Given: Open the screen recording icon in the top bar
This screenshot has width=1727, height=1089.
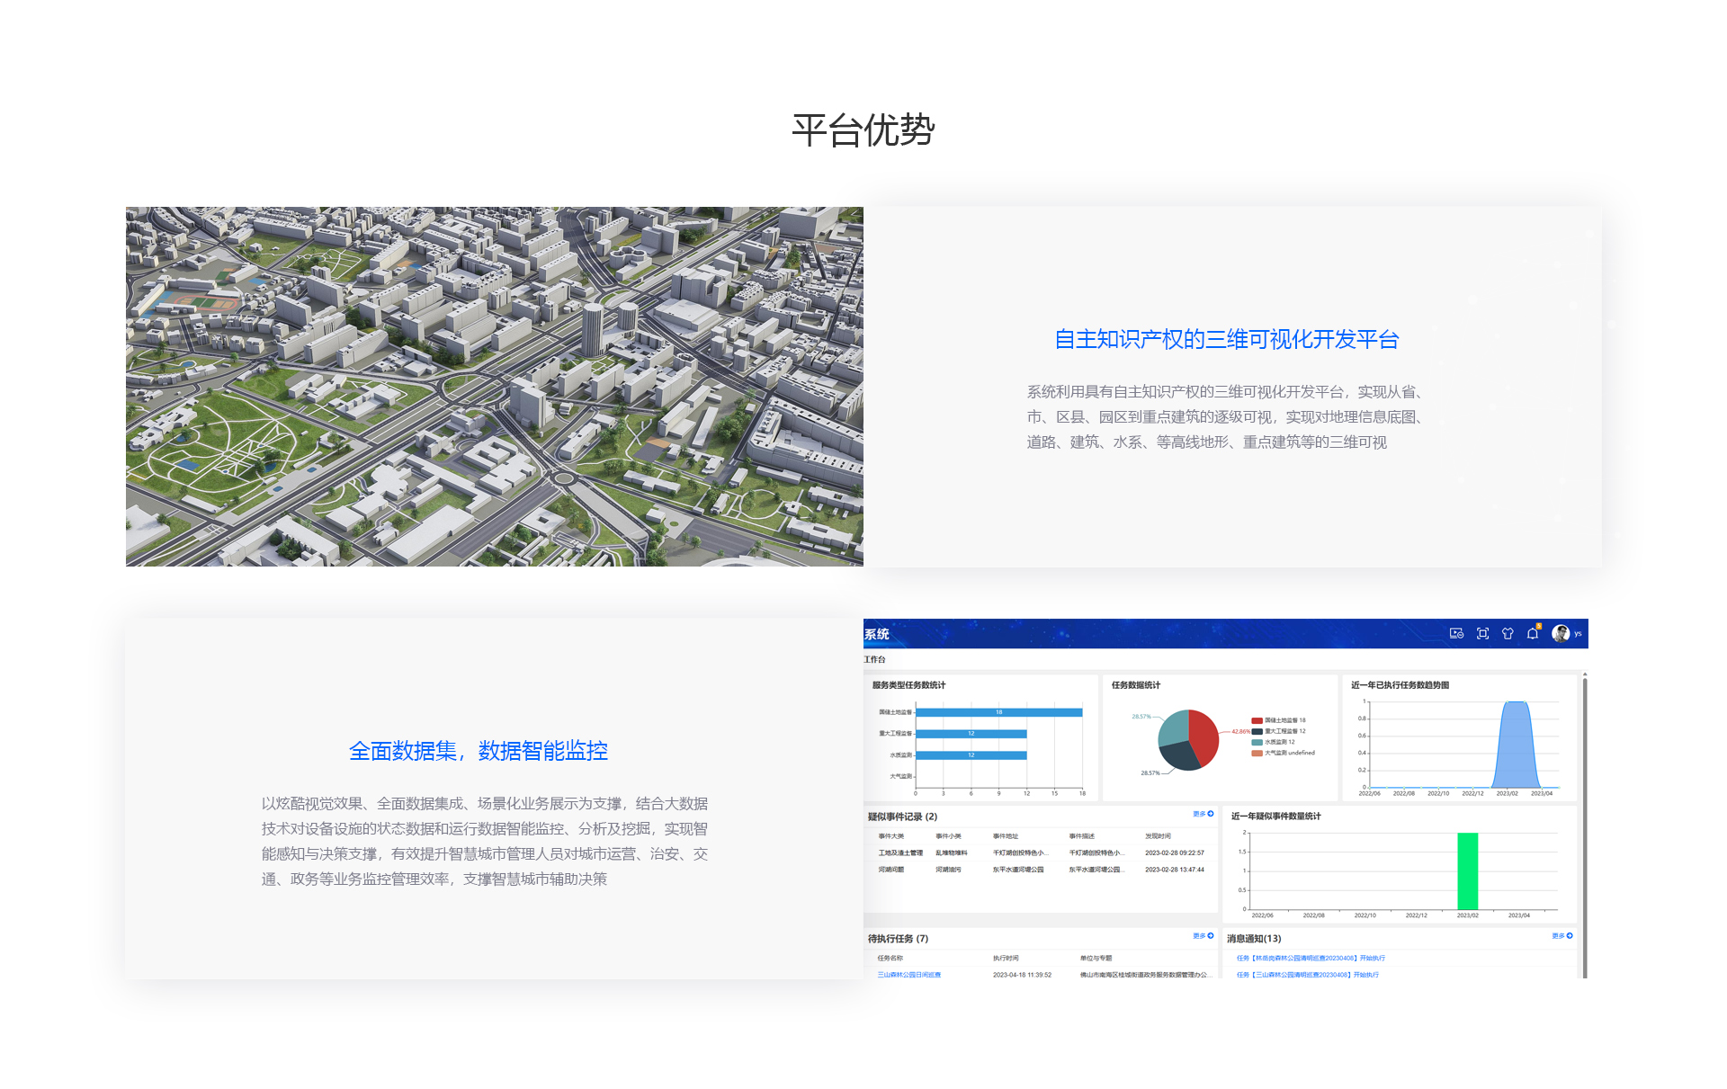Looking at the screenshot, I should click(x=1455, y=633).
